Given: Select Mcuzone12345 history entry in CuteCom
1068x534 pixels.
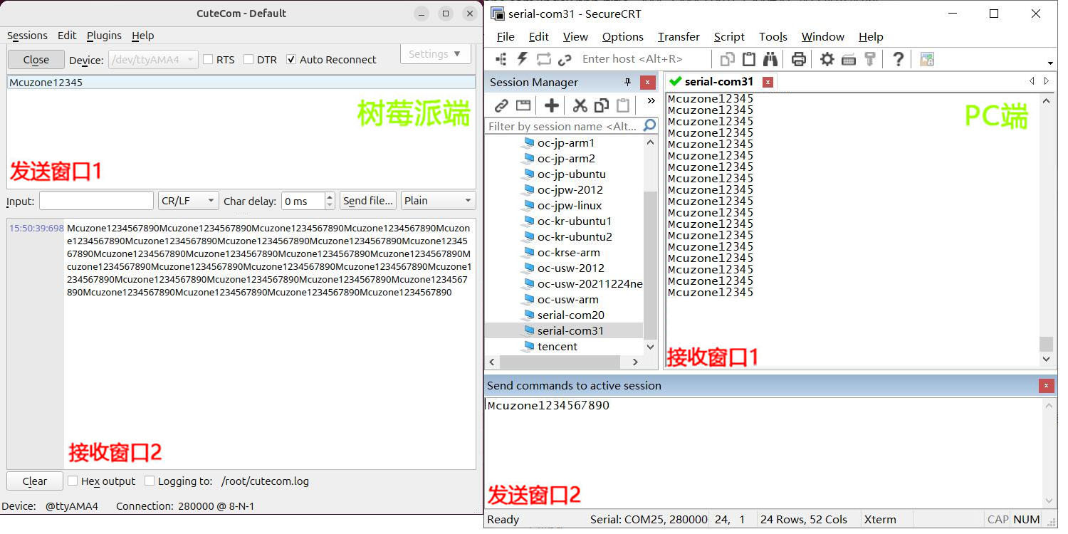Looking at the screenshot, I should click(241, 83).
